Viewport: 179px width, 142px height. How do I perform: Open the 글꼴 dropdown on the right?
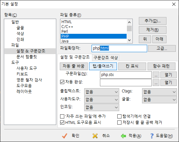159,99
